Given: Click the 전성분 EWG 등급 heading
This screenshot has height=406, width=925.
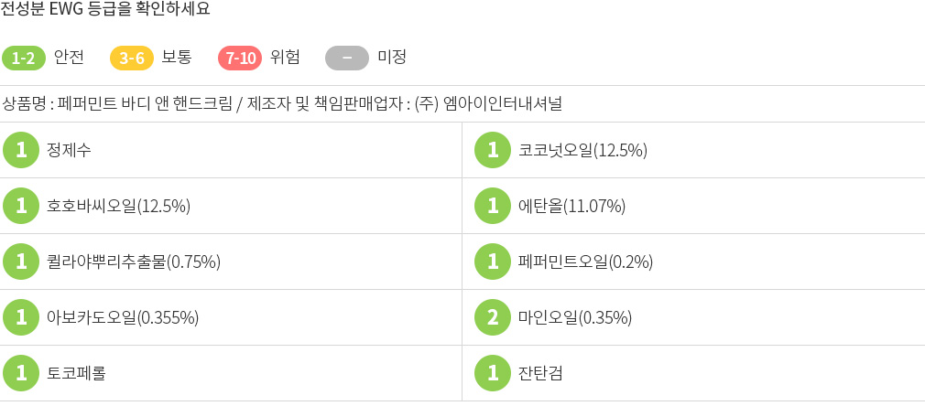Looking at the screenshot, I should (105, 9).
